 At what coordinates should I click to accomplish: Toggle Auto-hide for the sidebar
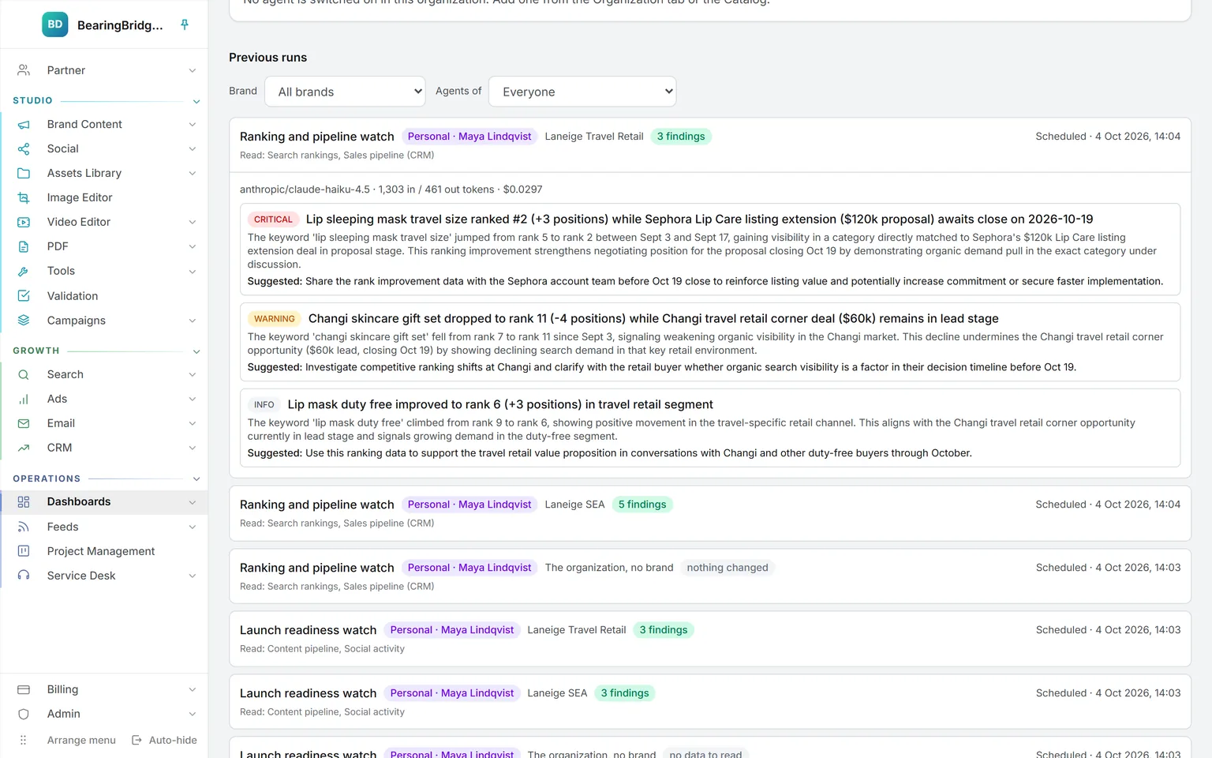click(x=164, y=741)
